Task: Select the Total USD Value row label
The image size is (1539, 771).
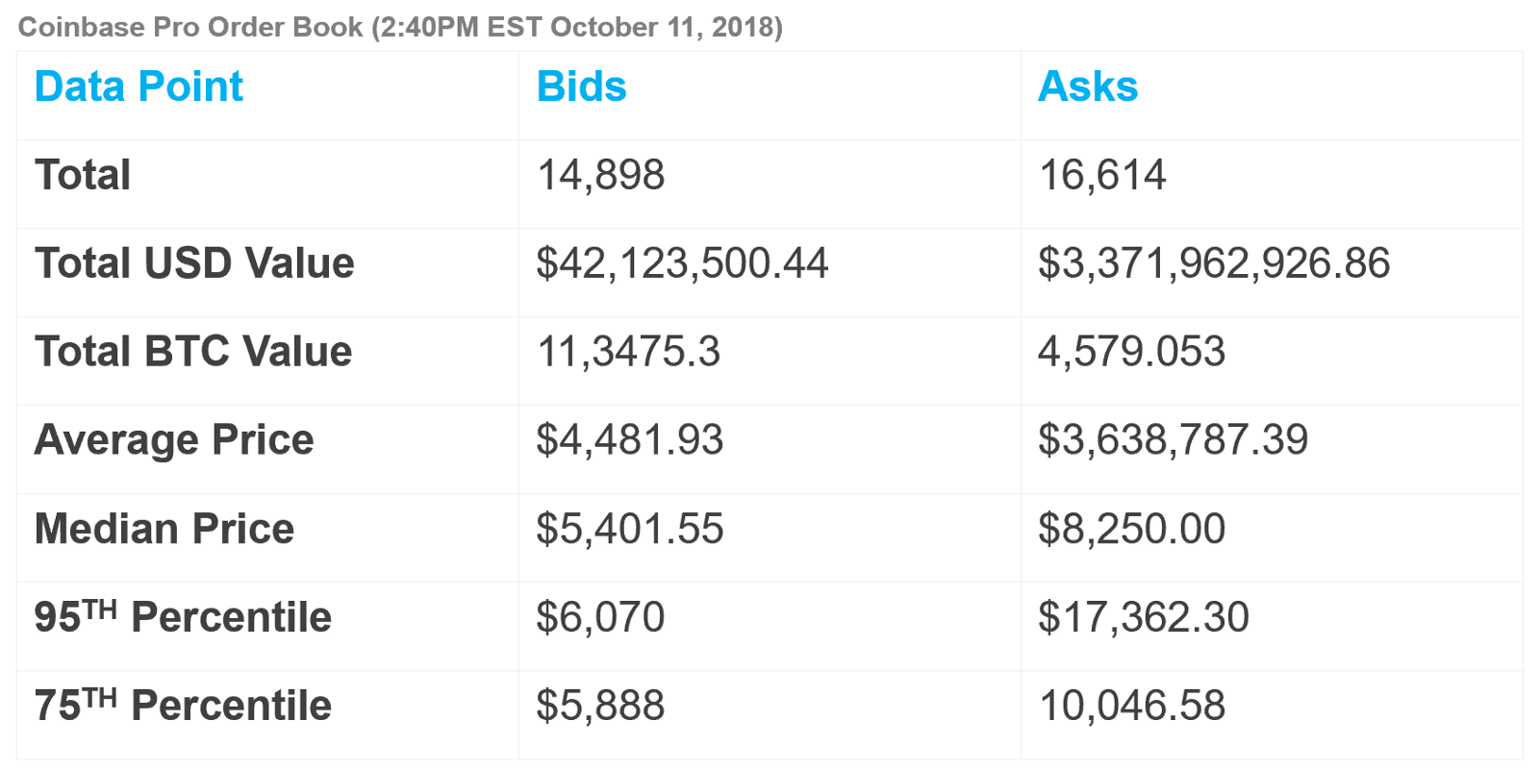Action: (194, 263)
